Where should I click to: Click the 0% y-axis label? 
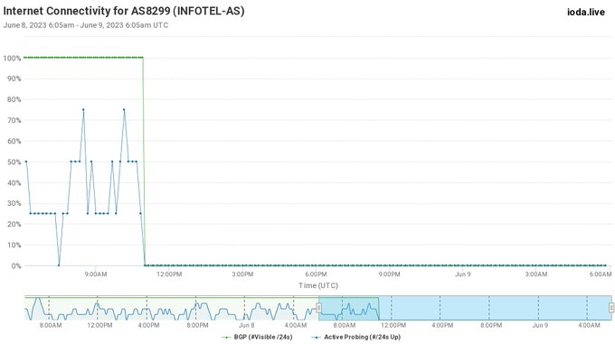16,265
